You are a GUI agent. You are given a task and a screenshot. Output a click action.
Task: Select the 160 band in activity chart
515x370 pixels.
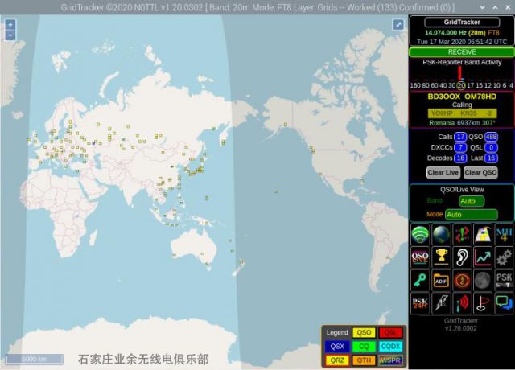pyautogui.click(x=415, y=85)
